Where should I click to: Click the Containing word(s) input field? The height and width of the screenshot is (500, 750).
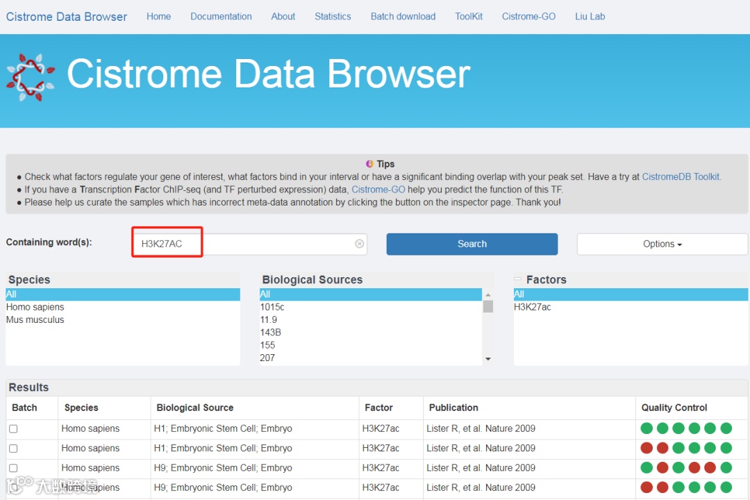(x=250, y=244)
